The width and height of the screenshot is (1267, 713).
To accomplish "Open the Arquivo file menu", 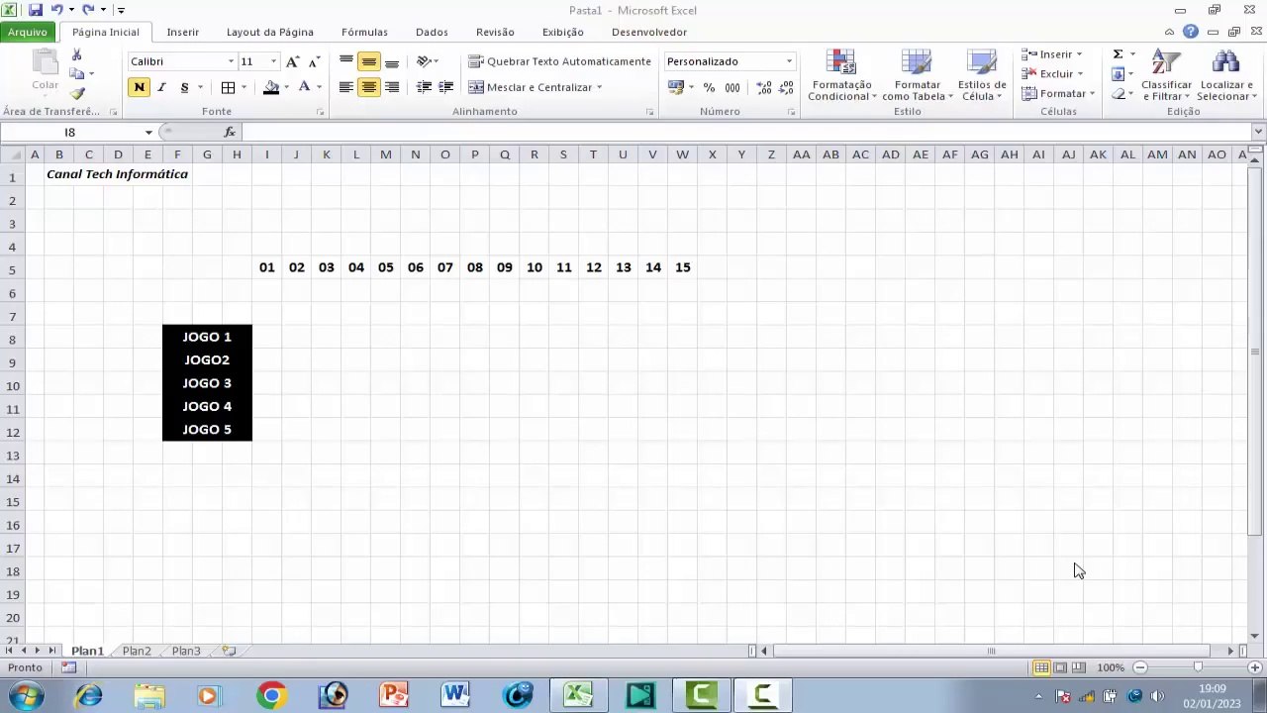I will point(28,32).
